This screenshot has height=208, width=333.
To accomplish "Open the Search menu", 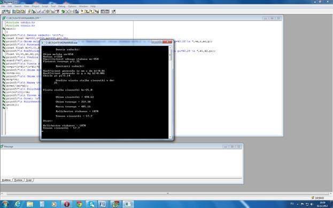I will [18, 6].
